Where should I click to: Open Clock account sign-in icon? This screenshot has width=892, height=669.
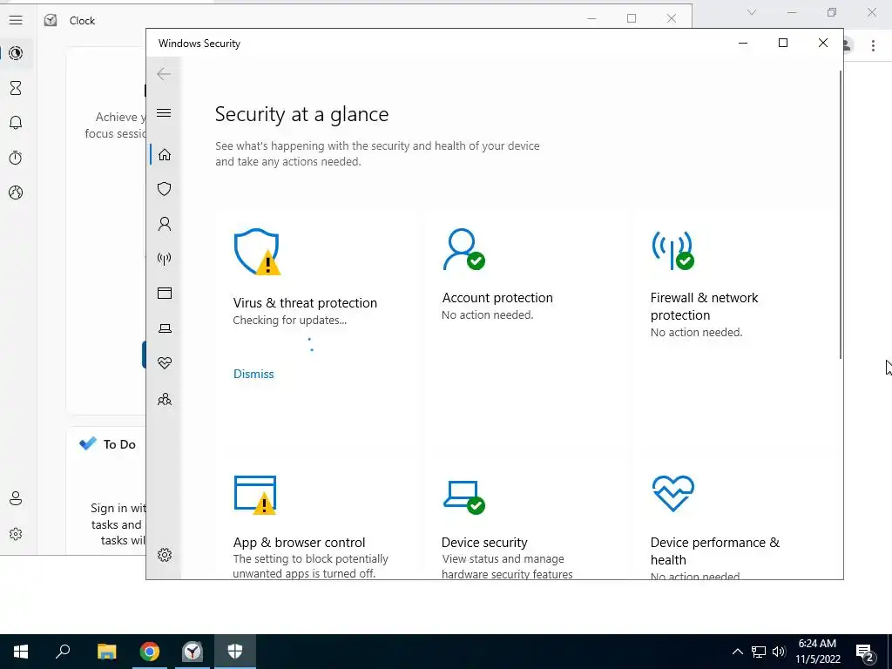tap(16, 498)
